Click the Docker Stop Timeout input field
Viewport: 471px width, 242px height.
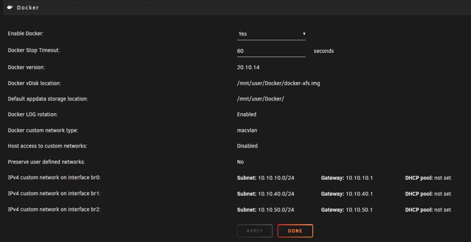pos(271,51)
